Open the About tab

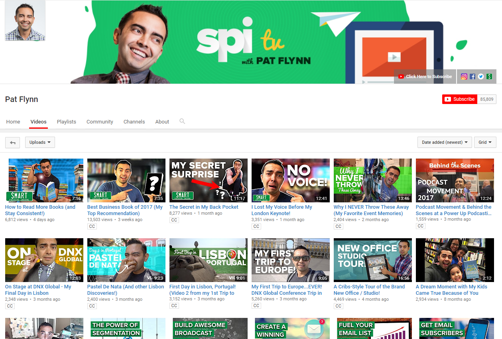(x=162, y=122)
